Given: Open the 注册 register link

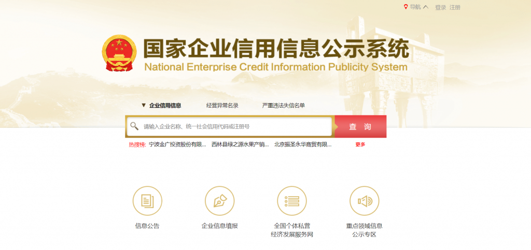Looking at the screenshot, I should coord(455,7).
